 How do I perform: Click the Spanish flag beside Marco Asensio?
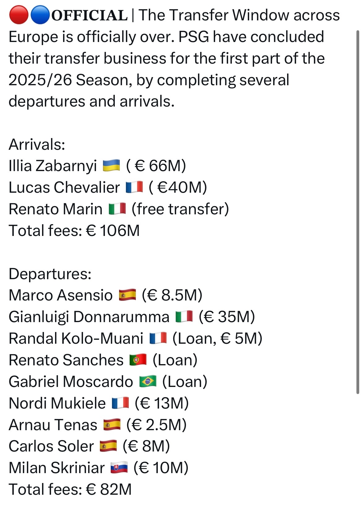[x=127, y=295]
